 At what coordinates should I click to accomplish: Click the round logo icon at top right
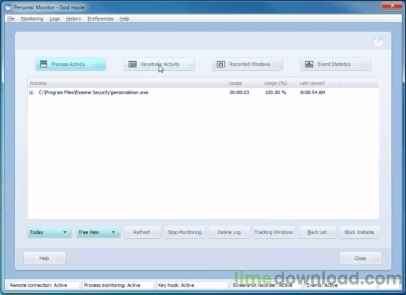click(378, 42)
